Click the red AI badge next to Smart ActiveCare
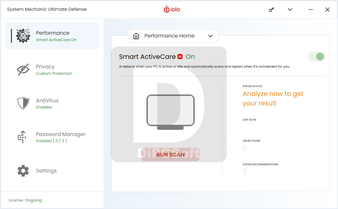 tap(180, 57)
